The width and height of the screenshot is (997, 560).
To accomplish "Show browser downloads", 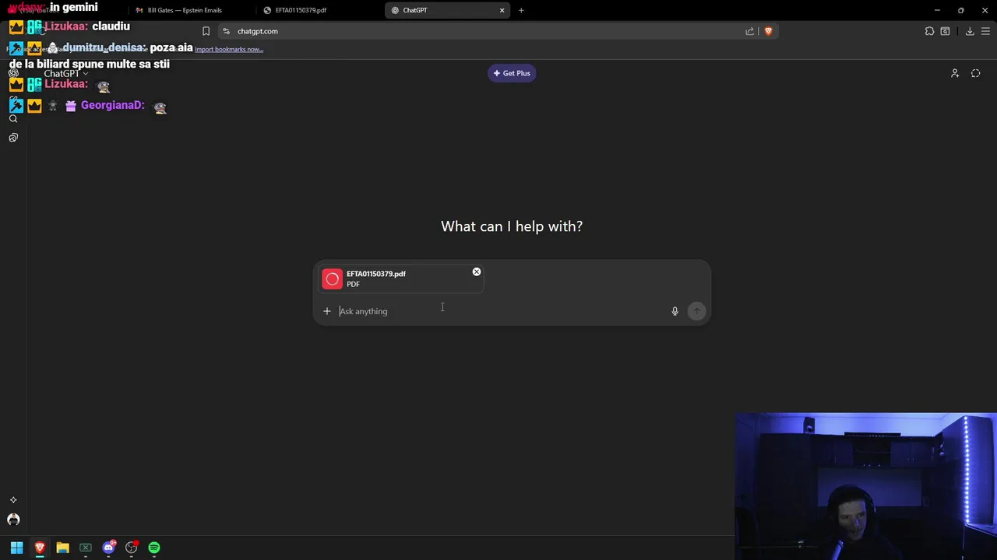I will (x=970, y=31).
